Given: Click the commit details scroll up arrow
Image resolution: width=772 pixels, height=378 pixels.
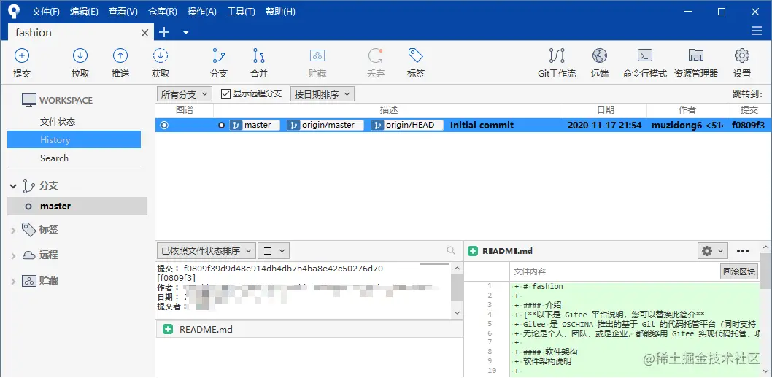Looking at the screenshot, I should tap(457, 269).
